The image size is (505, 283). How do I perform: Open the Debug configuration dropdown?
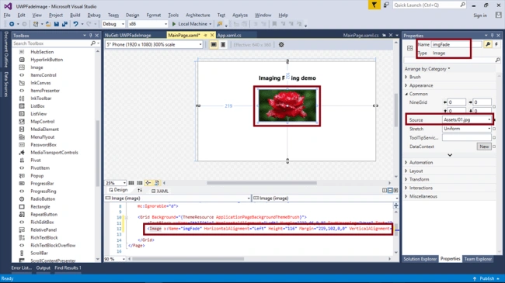pyautogui.click(x=123, y=24)
